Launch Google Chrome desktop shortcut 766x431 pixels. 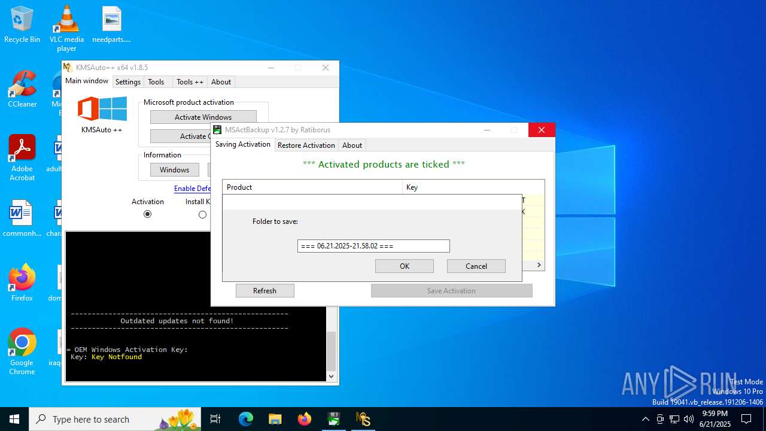(x=22, y=352)
